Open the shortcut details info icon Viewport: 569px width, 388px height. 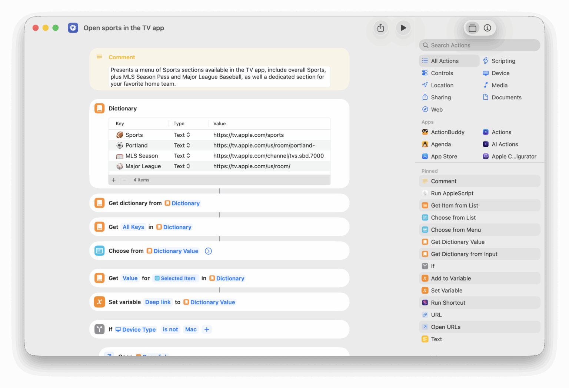(488, 28)
